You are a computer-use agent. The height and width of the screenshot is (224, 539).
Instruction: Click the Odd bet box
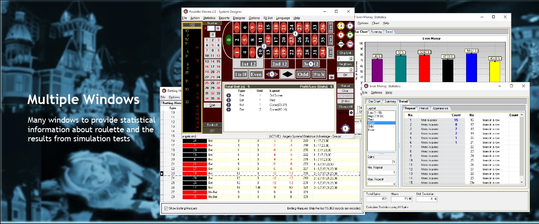(x=303, y=74)
